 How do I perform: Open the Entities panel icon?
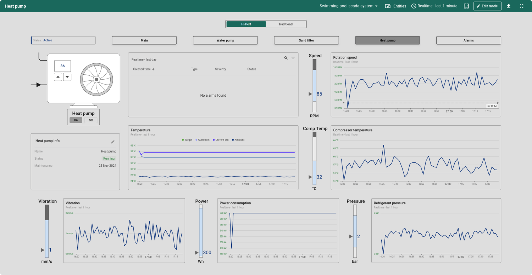click(x=388, y=6)
